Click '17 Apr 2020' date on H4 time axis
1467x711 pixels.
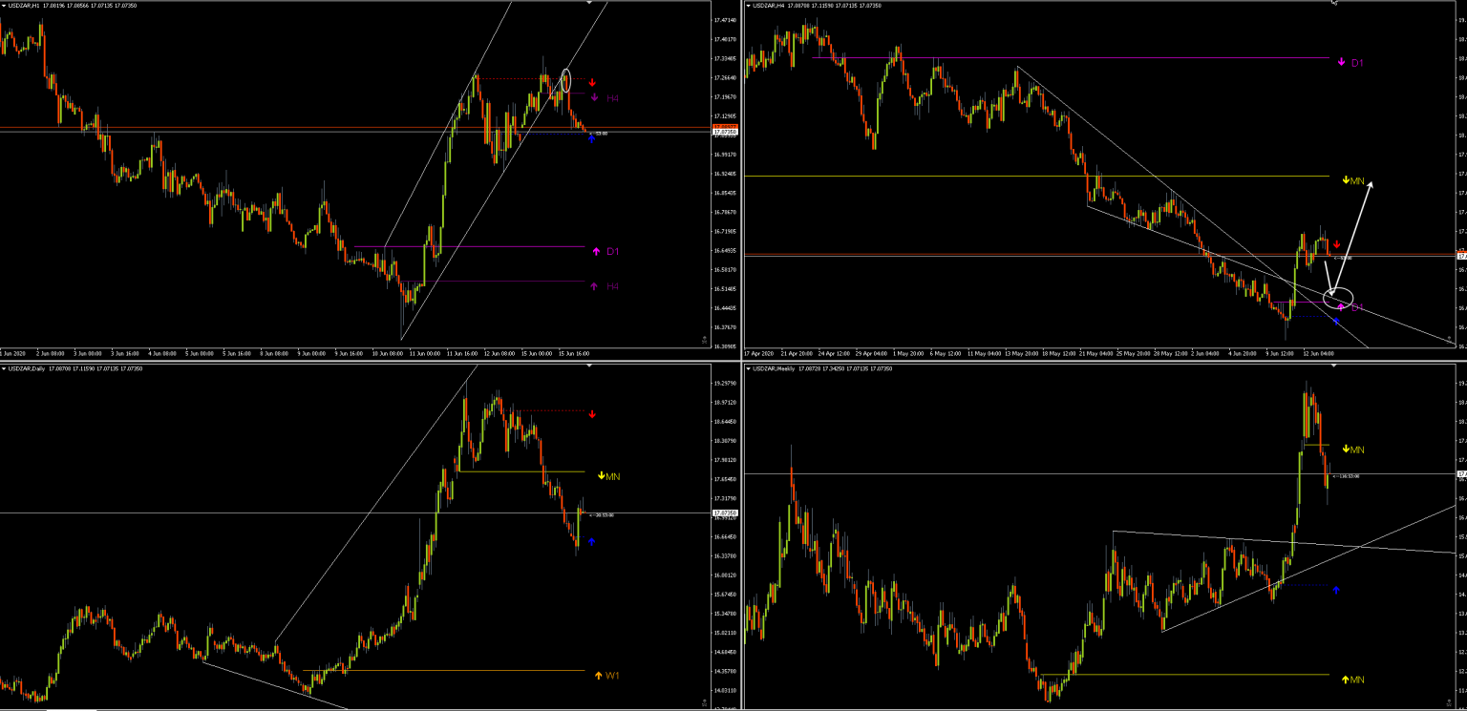758,353
